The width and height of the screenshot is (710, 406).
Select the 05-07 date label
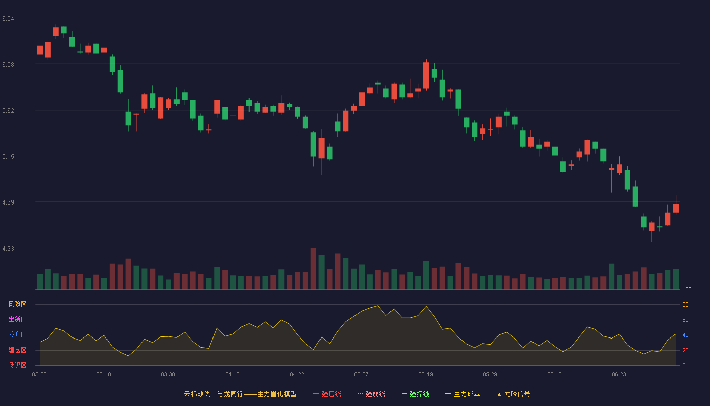tap(361, 374)
